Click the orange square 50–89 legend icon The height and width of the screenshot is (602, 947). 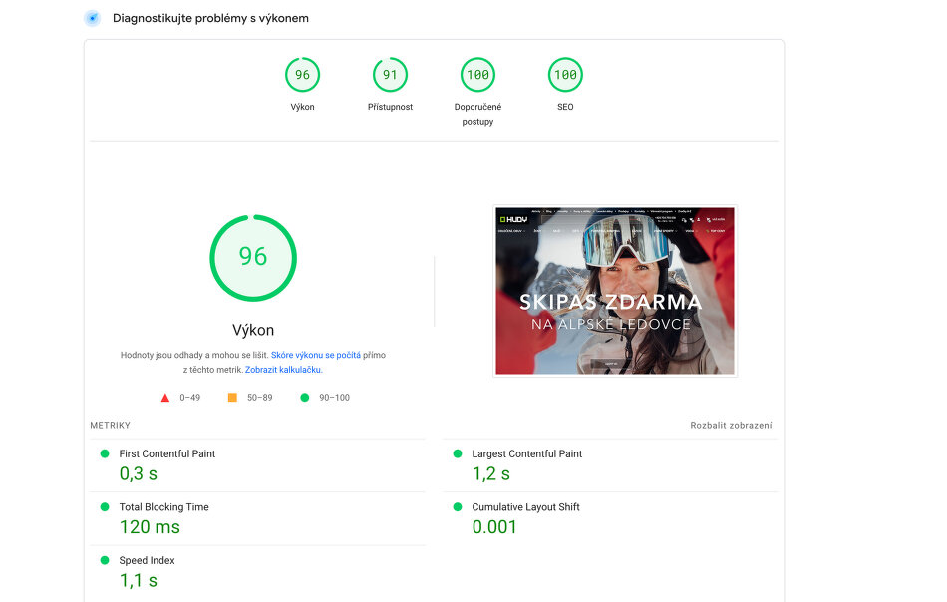click(x=232, y=398)
